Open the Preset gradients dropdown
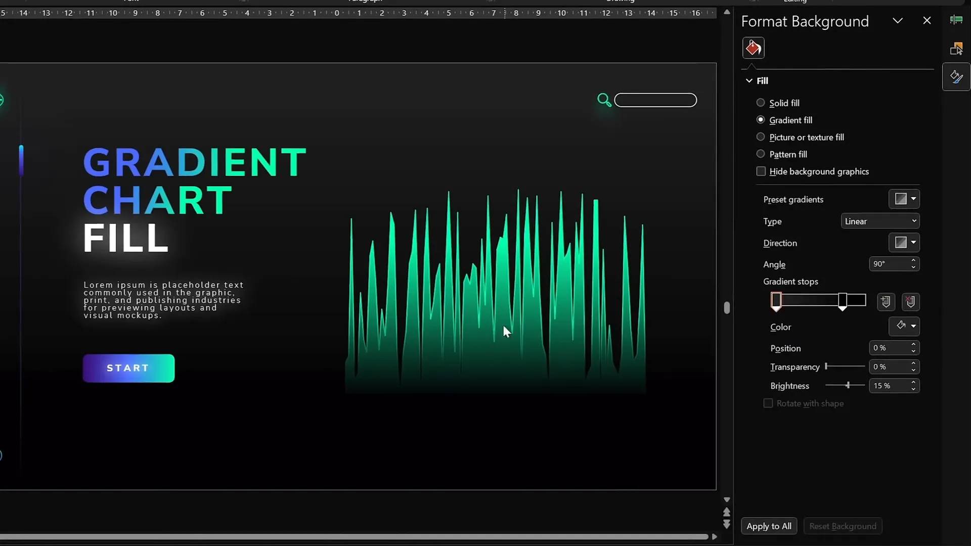The width and height of the screenshot is (971, 546). point(904,199)
